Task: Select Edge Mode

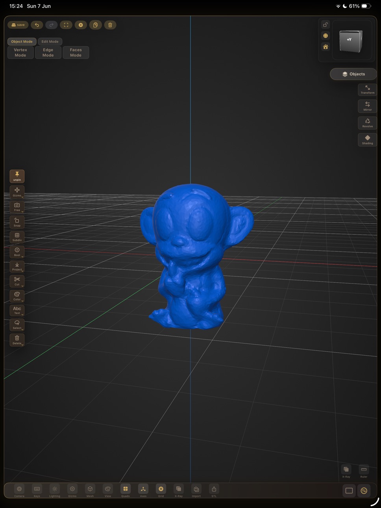Action: pyautogui.click(x=48, y=52)
